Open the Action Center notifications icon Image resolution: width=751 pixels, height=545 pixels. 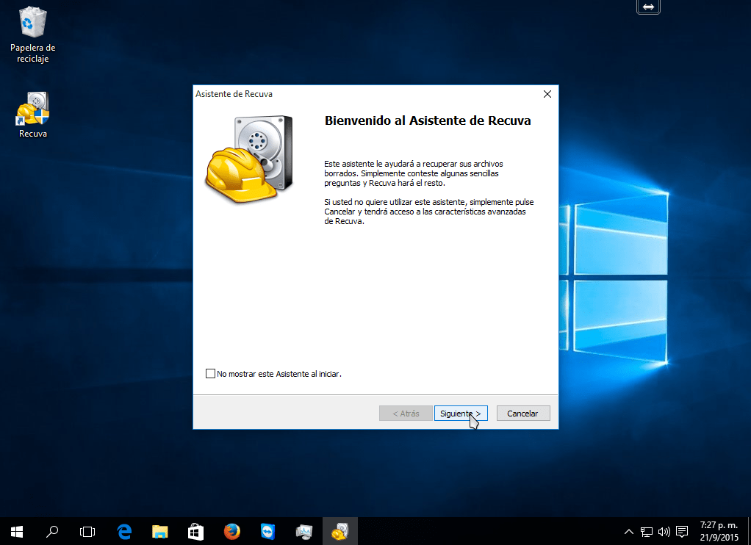(x=681, y=532)
